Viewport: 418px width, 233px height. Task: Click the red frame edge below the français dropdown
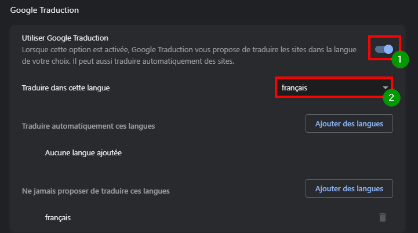click(329, 97)
